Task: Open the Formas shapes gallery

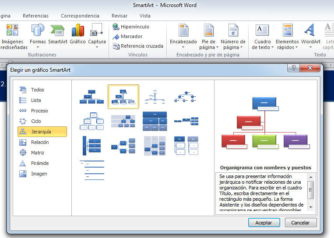Action: click(38, 36)
